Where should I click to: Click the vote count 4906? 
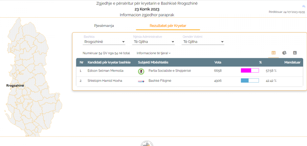coord(218,81)
